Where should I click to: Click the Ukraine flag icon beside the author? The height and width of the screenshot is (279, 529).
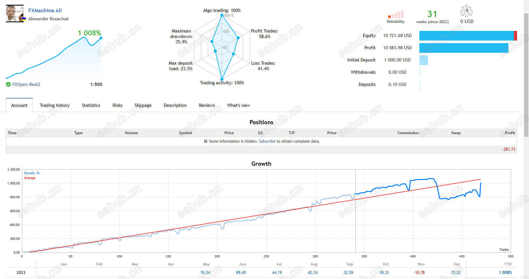[24, 19]
